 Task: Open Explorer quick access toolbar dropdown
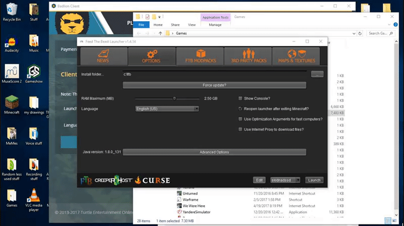(160, 17)
